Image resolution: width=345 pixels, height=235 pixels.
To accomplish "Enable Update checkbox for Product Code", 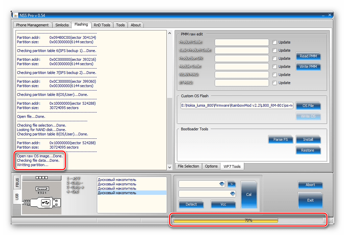I will click(274, 42).
